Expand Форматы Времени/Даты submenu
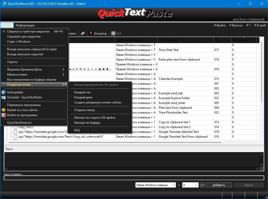Viewport: 268px width, 199px height. coord(34,69)
